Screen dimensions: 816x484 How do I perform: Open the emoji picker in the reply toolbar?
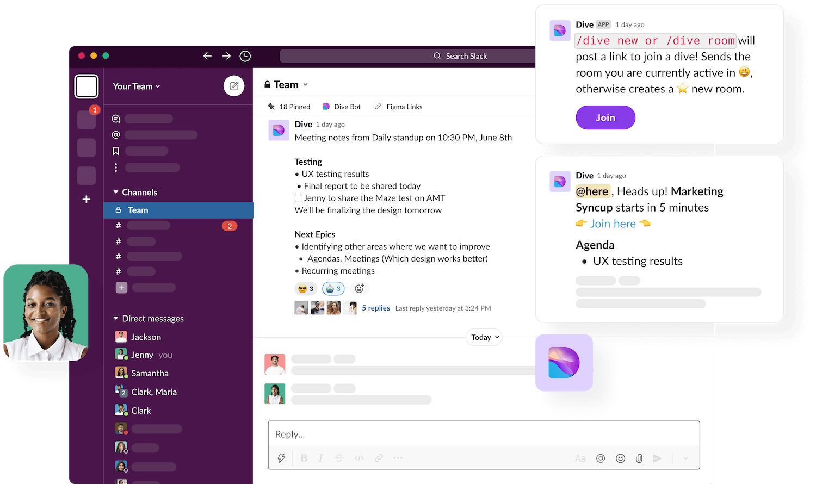tap(620, 458)
